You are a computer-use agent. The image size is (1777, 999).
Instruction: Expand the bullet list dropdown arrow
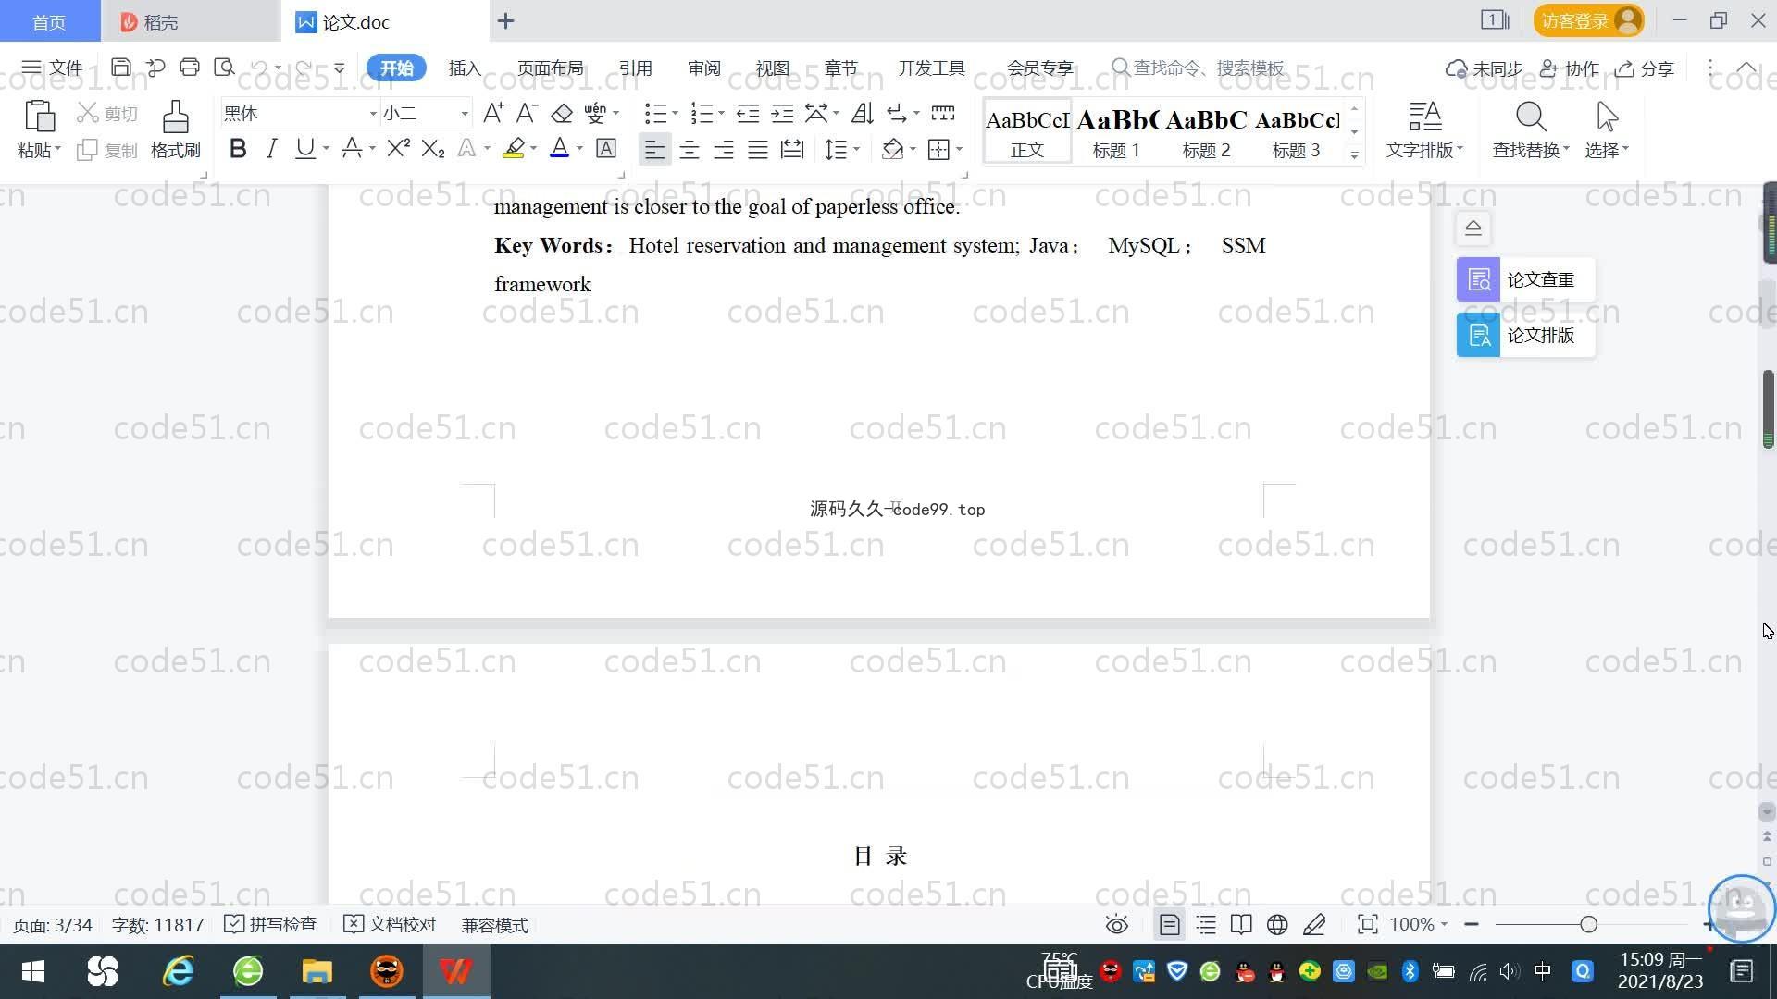coord(676,114)
